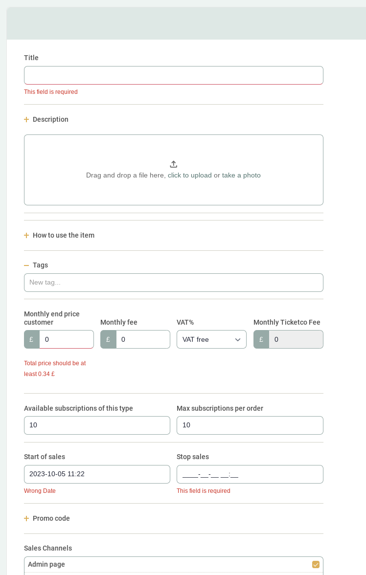The image size is (366, 575).
Task: Click pound symbol of Monthly end price customer
Action: tap(32, 339)
